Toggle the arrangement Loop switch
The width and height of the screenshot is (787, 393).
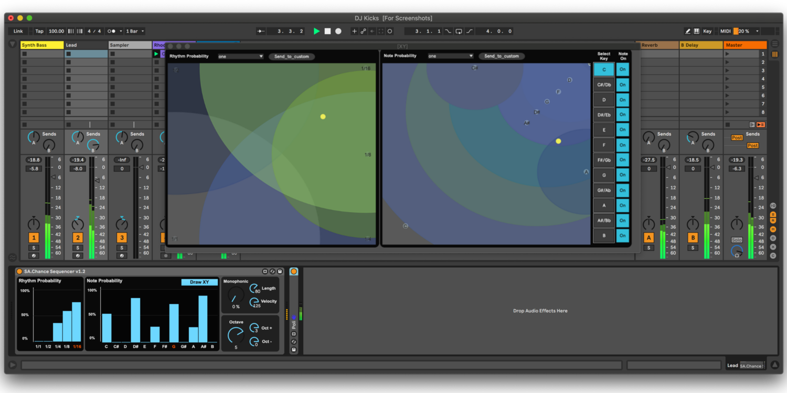click(459, 31)
